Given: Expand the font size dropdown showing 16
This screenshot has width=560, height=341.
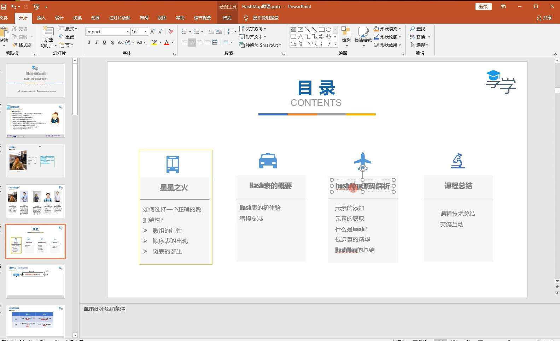Looking at the screenshot, I should tap(145, 32).
